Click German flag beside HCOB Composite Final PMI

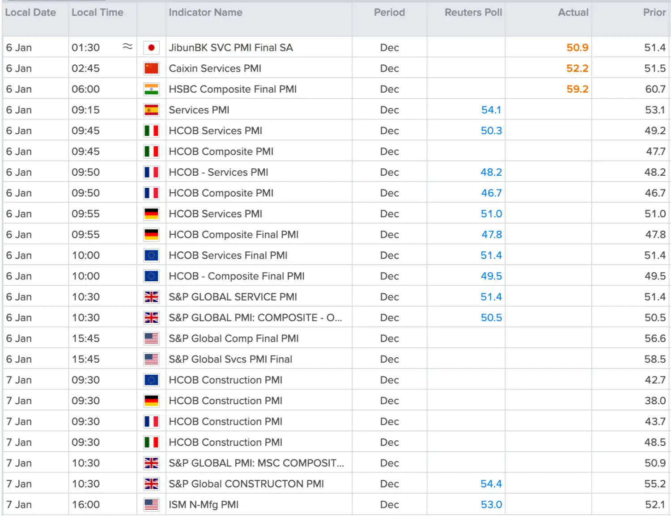[x=151, y=235]
